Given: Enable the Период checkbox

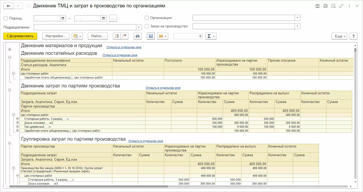Looking at the screenshot, I should pos(6,18).
